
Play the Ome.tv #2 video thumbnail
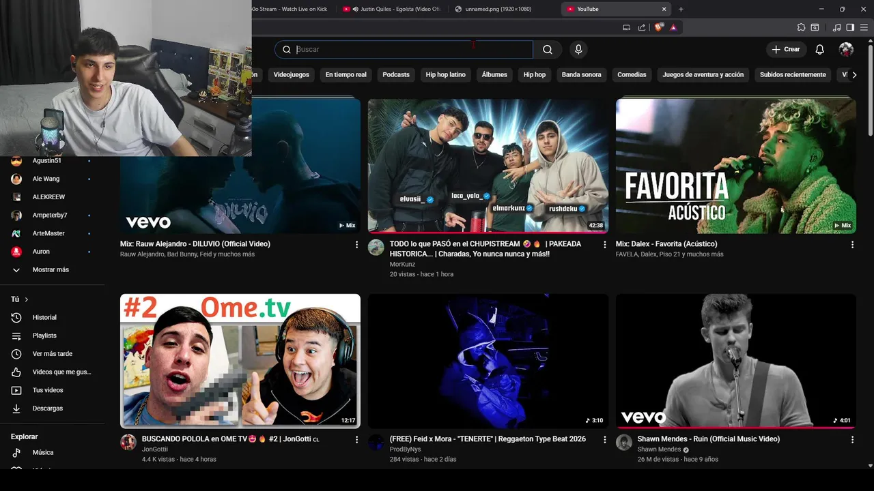click(240, 361)
